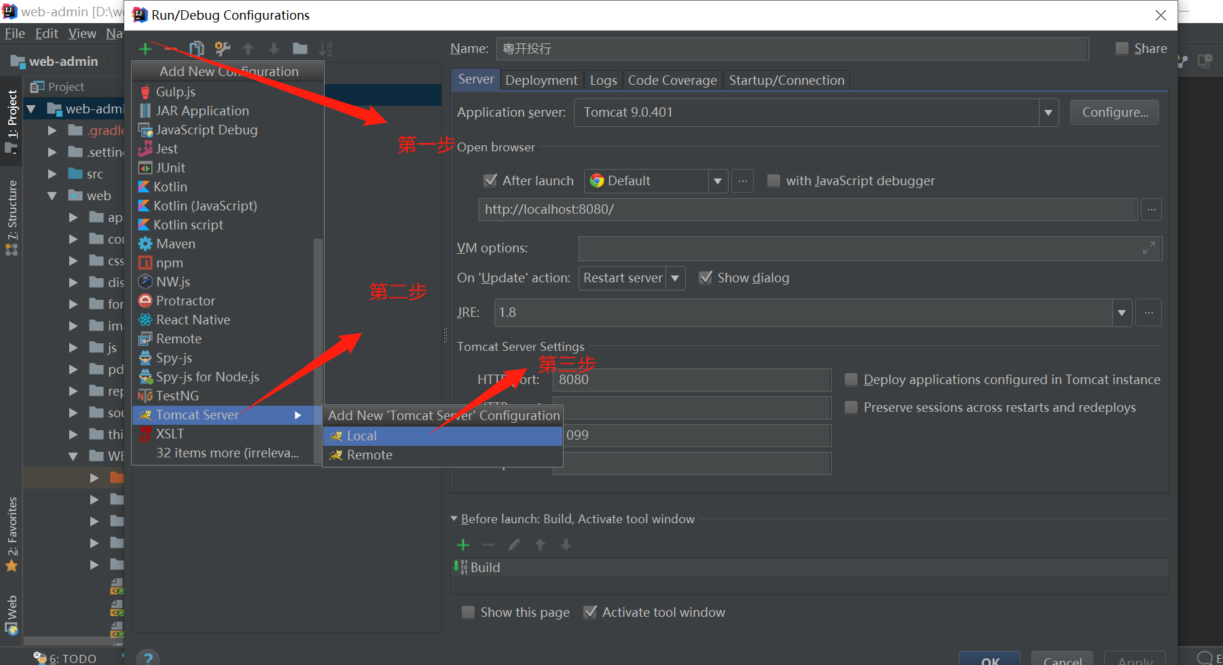
Task: Open the Logs tab
Action: coord(603,80)
